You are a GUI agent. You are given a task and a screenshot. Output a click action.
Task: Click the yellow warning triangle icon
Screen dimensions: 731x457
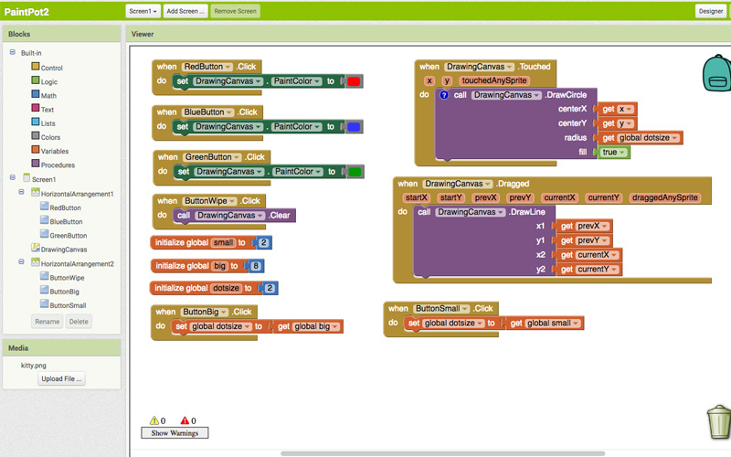154,420
